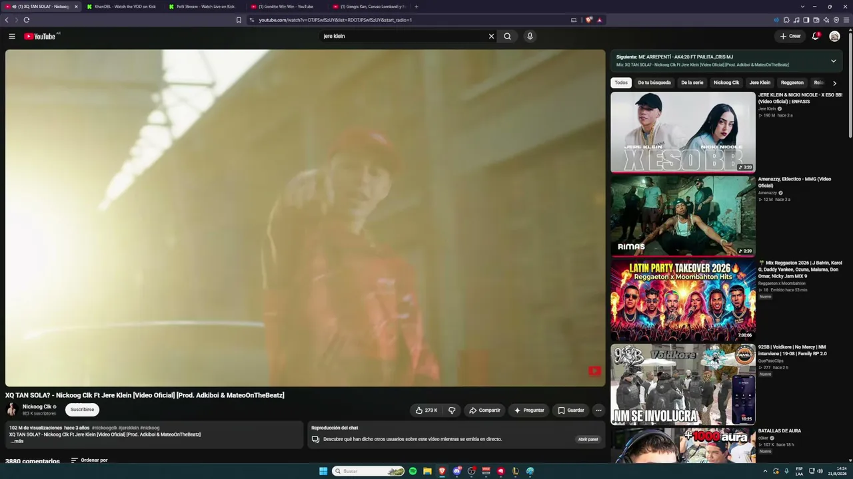Show hidden system tray icons

(x=765, y=471)
